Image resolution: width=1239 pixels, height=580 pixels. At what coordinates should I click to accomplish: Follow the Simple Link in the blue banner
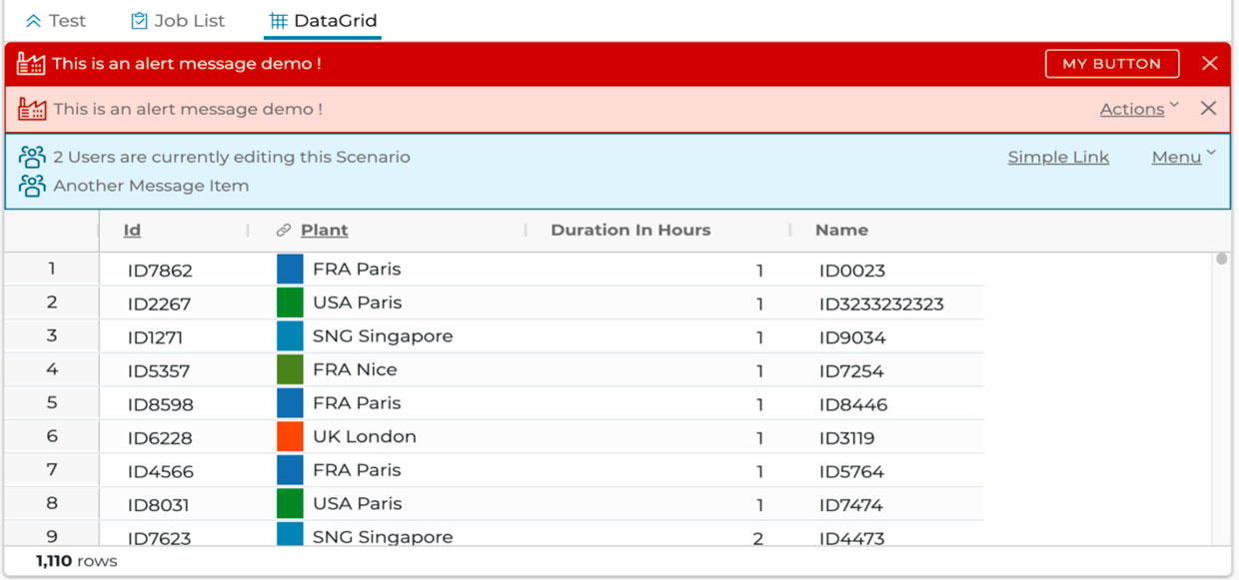pyautogui.click(x=1057, y=156)
